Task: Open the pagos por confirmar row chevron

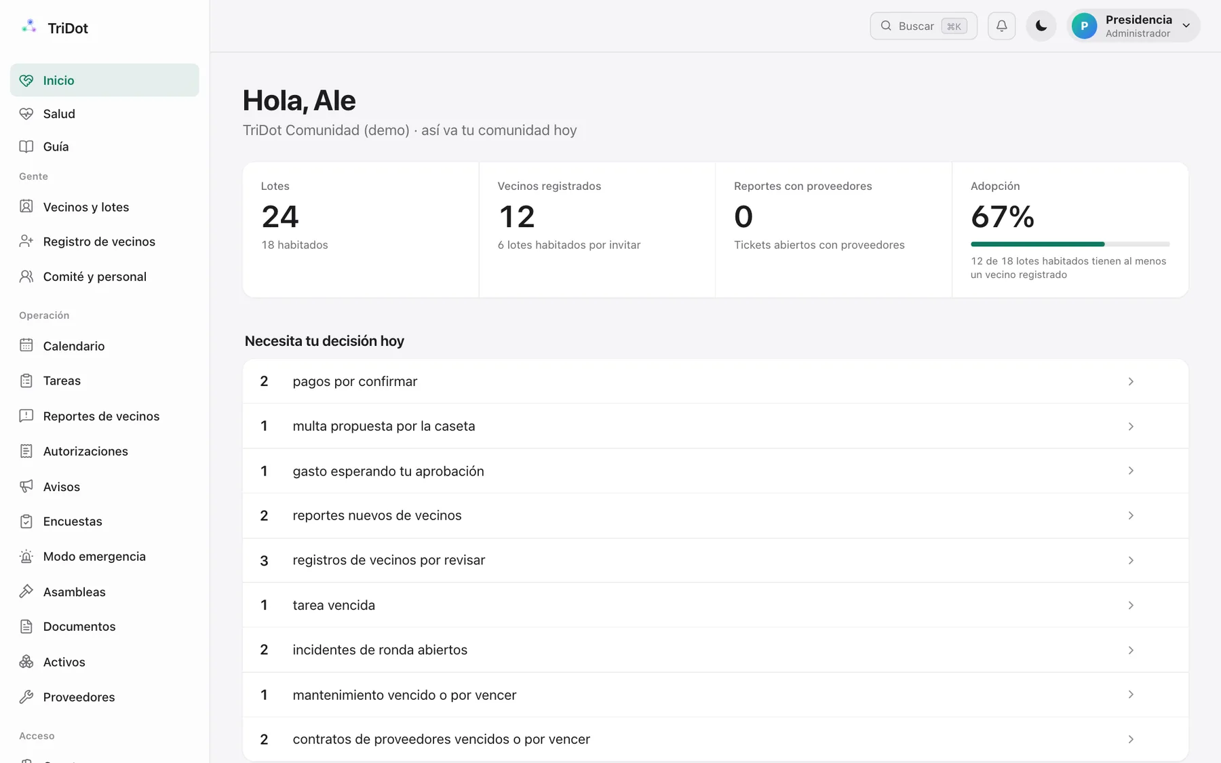Action: (x=1131, y=381)
